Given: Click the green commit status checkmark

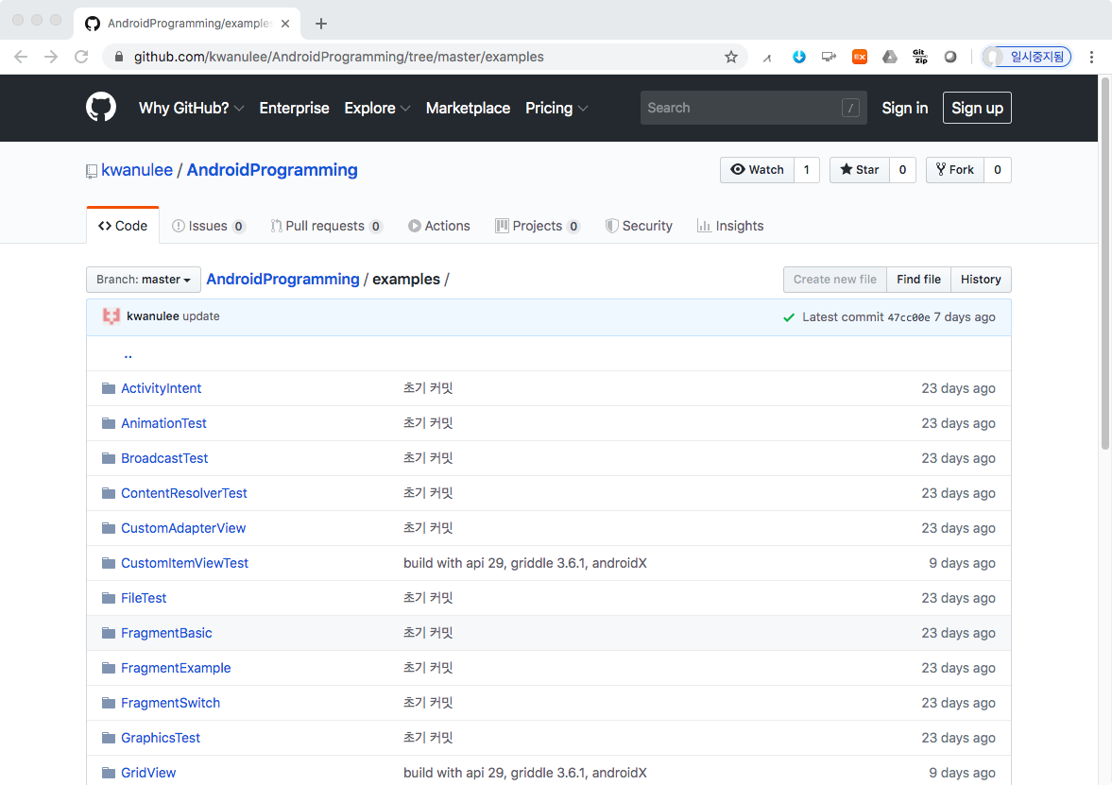Looking at the screenshot, I should click(x=789, y=317).
